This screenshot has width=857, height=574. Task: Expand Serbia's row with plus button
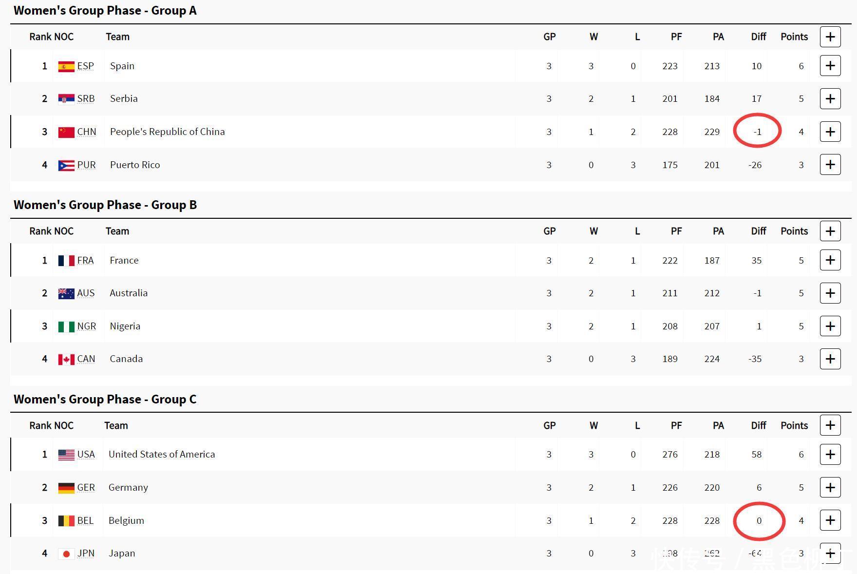click(830, 99)
